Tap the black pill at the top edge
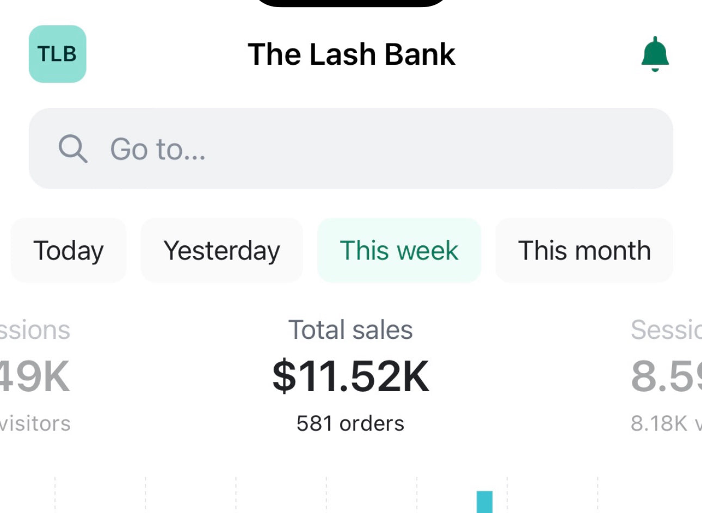The height and width of the screenshot is (513, 702). pos(351,3)
